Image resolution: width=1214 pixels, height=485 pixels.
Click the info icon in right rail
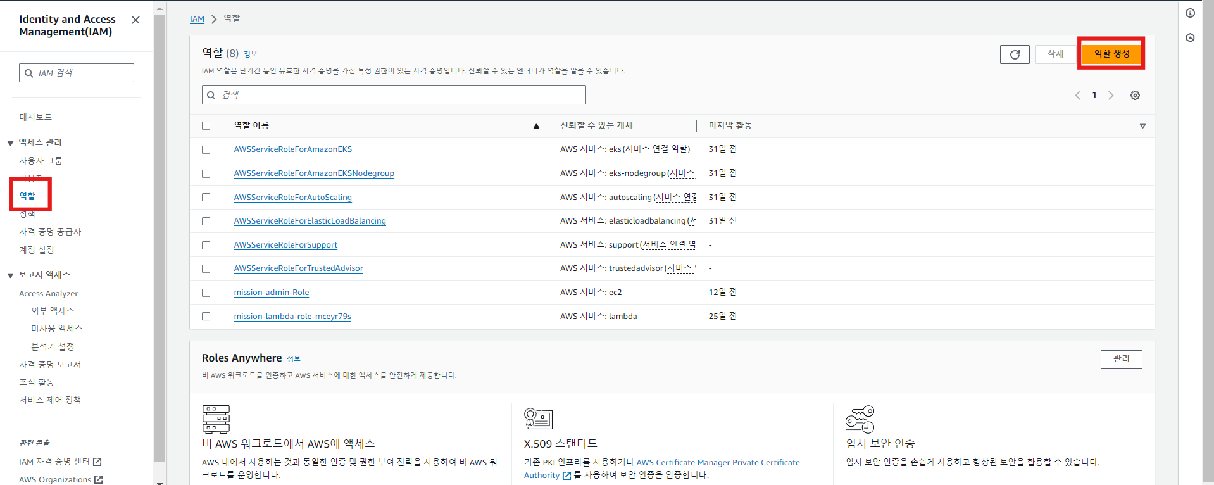click(x=1190, y=13)
